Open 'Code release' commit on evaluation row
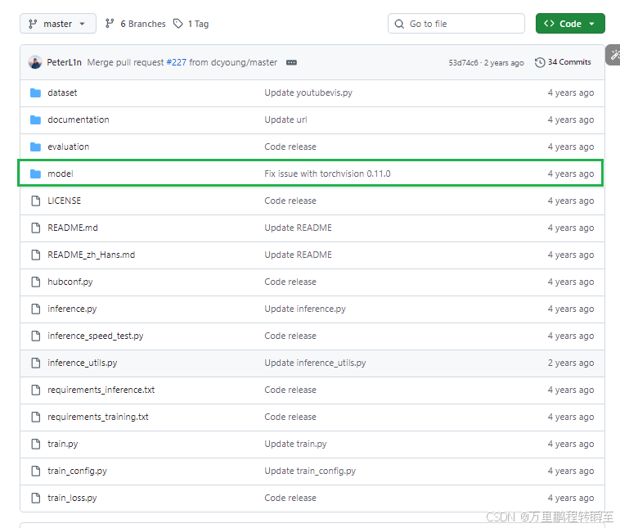 (x=290, y=147)
